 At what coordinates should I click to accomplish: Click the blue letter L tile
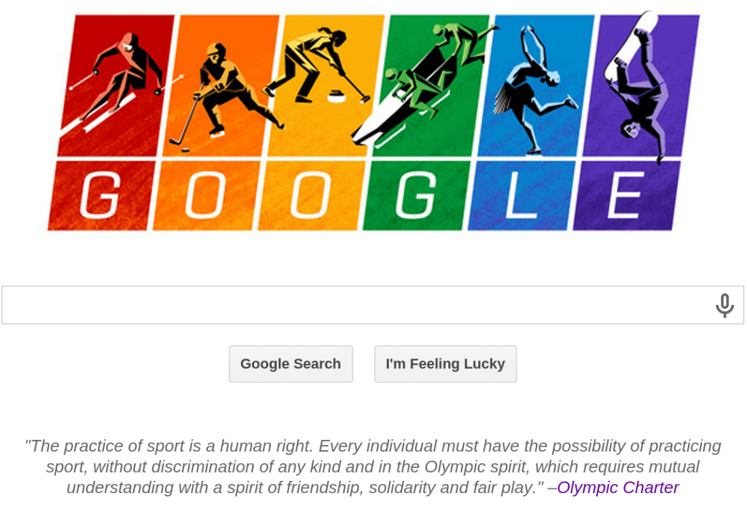[520, 196]
